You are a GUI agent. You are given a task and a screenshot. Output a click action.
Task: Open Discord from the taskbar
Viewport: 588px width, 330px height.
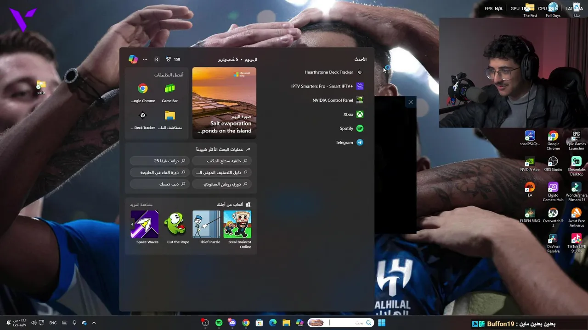click(x=232, y=323)
